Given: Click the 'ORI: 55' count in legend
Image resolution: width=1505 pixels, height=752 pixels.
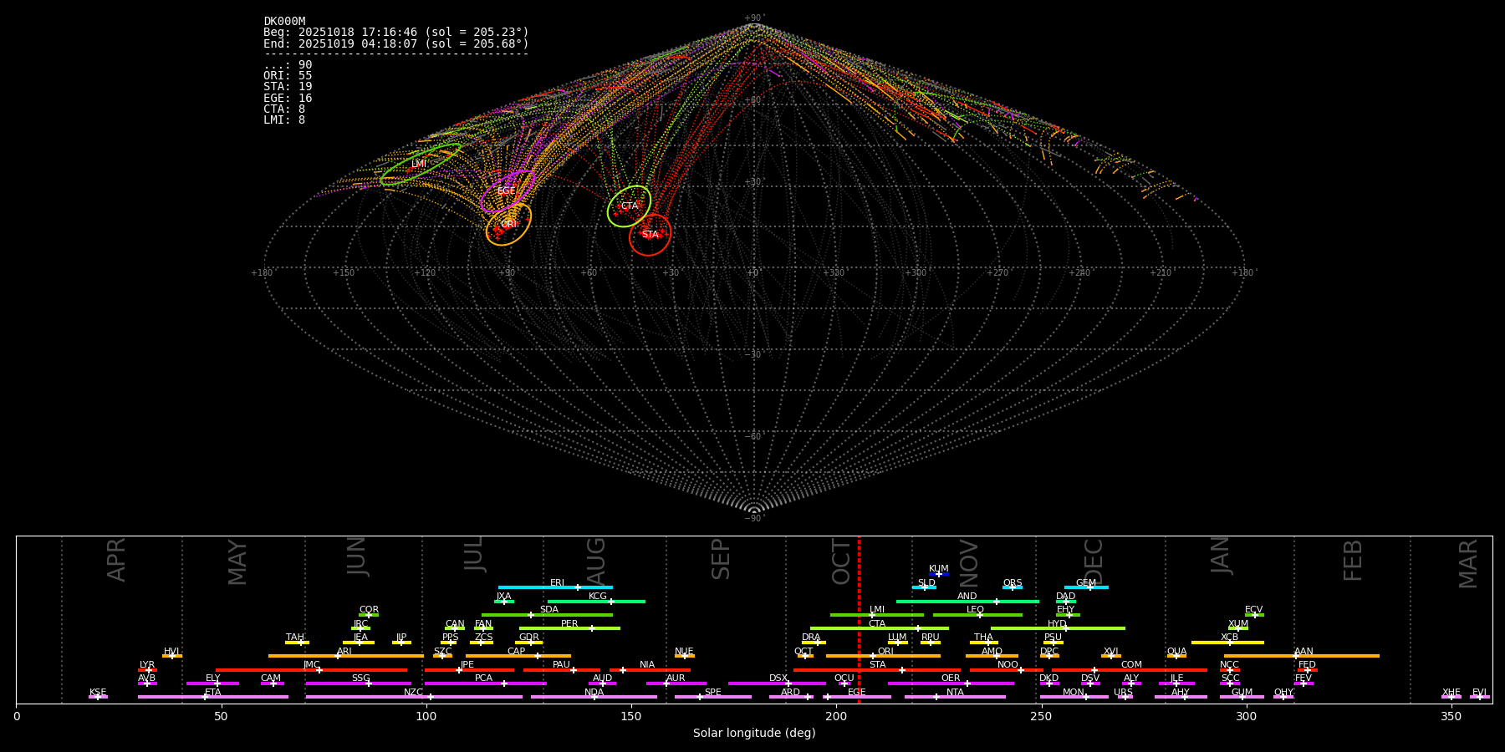Looking at the screenshot, I should click(x=288, y=75).
